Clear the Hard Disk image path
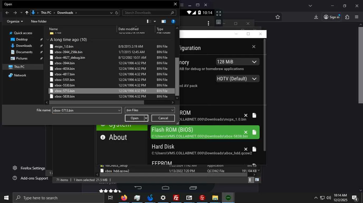The image size is (363, 203). point(246,149)
